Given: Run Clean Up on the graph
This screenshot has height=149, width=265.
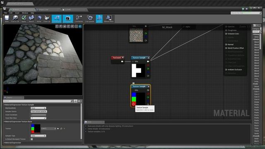Looking at the screenshot, I should 47,19.
